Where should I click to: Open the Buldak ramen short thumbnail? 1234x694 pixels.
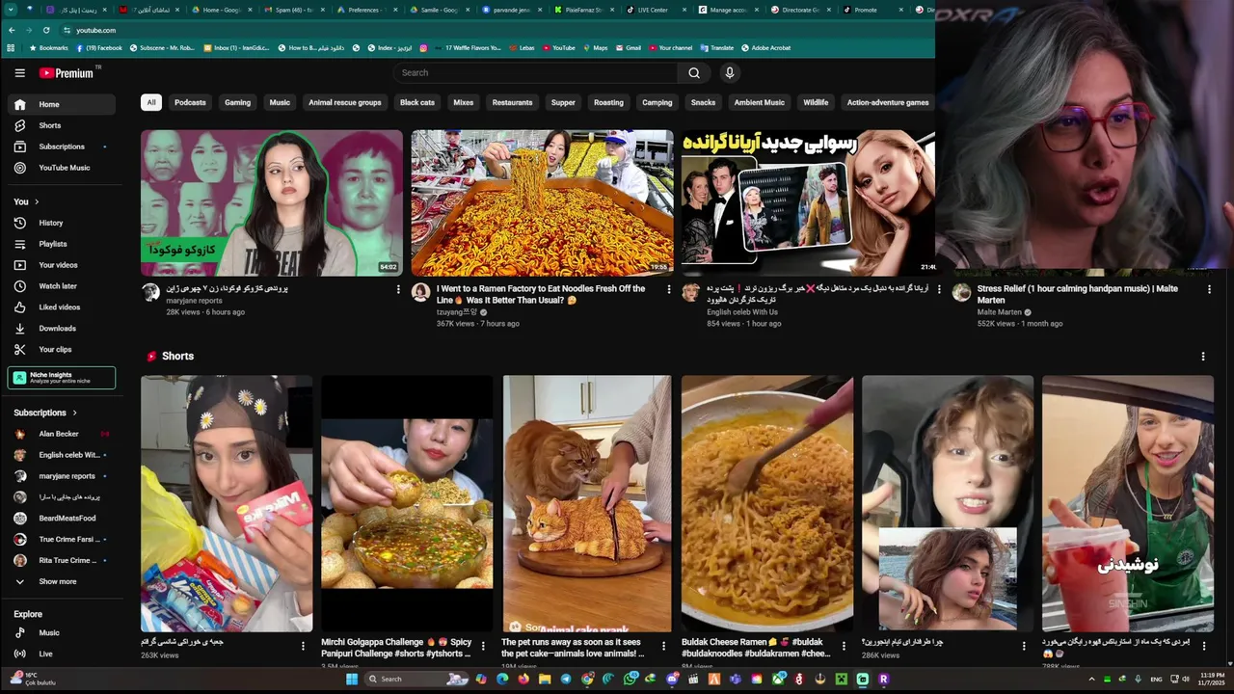(767, 503)
